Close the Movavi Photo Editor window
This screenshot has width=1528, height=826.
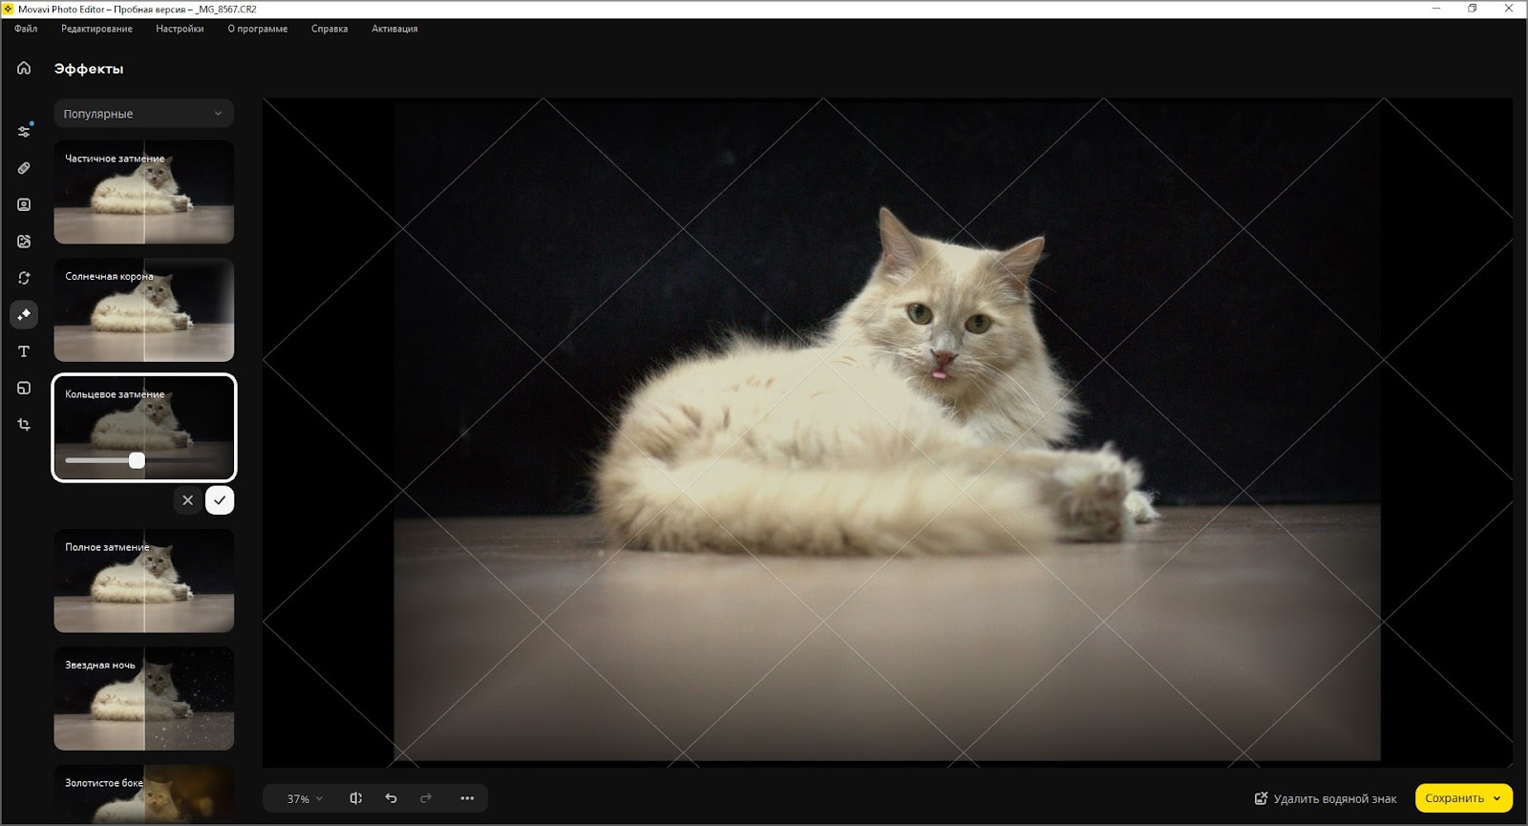click(1509, 9)
